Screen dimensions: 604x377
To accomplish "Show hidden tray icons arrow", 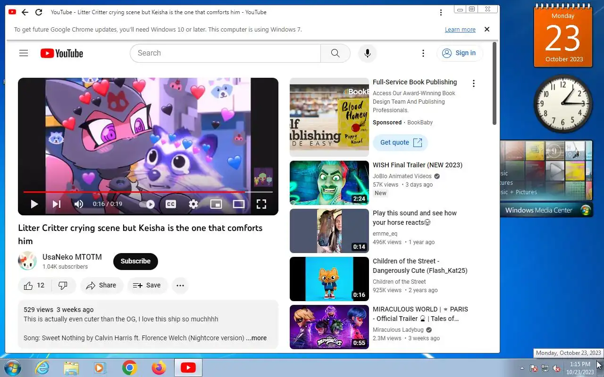I will [x=522, y=368].
